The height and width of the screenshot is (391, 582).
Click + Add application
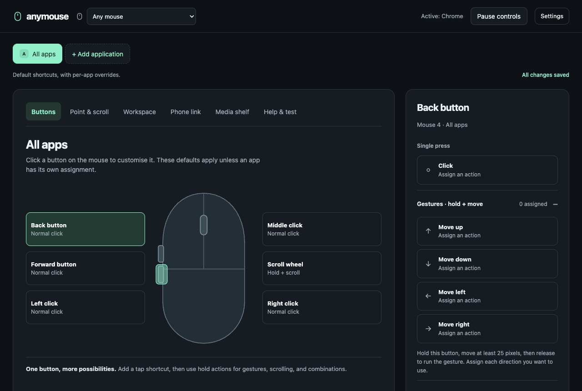(97, 54)
